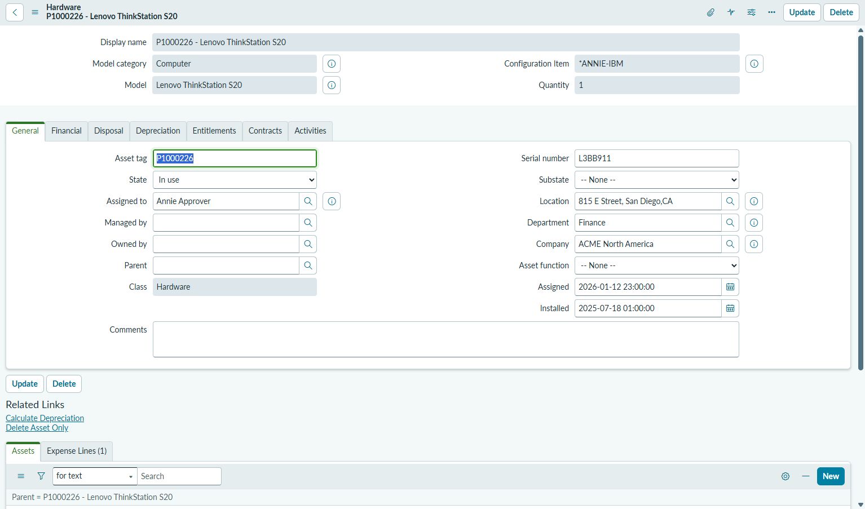Click into the Comments text area
Screen dimensions: 865x509
click(446, 339)
